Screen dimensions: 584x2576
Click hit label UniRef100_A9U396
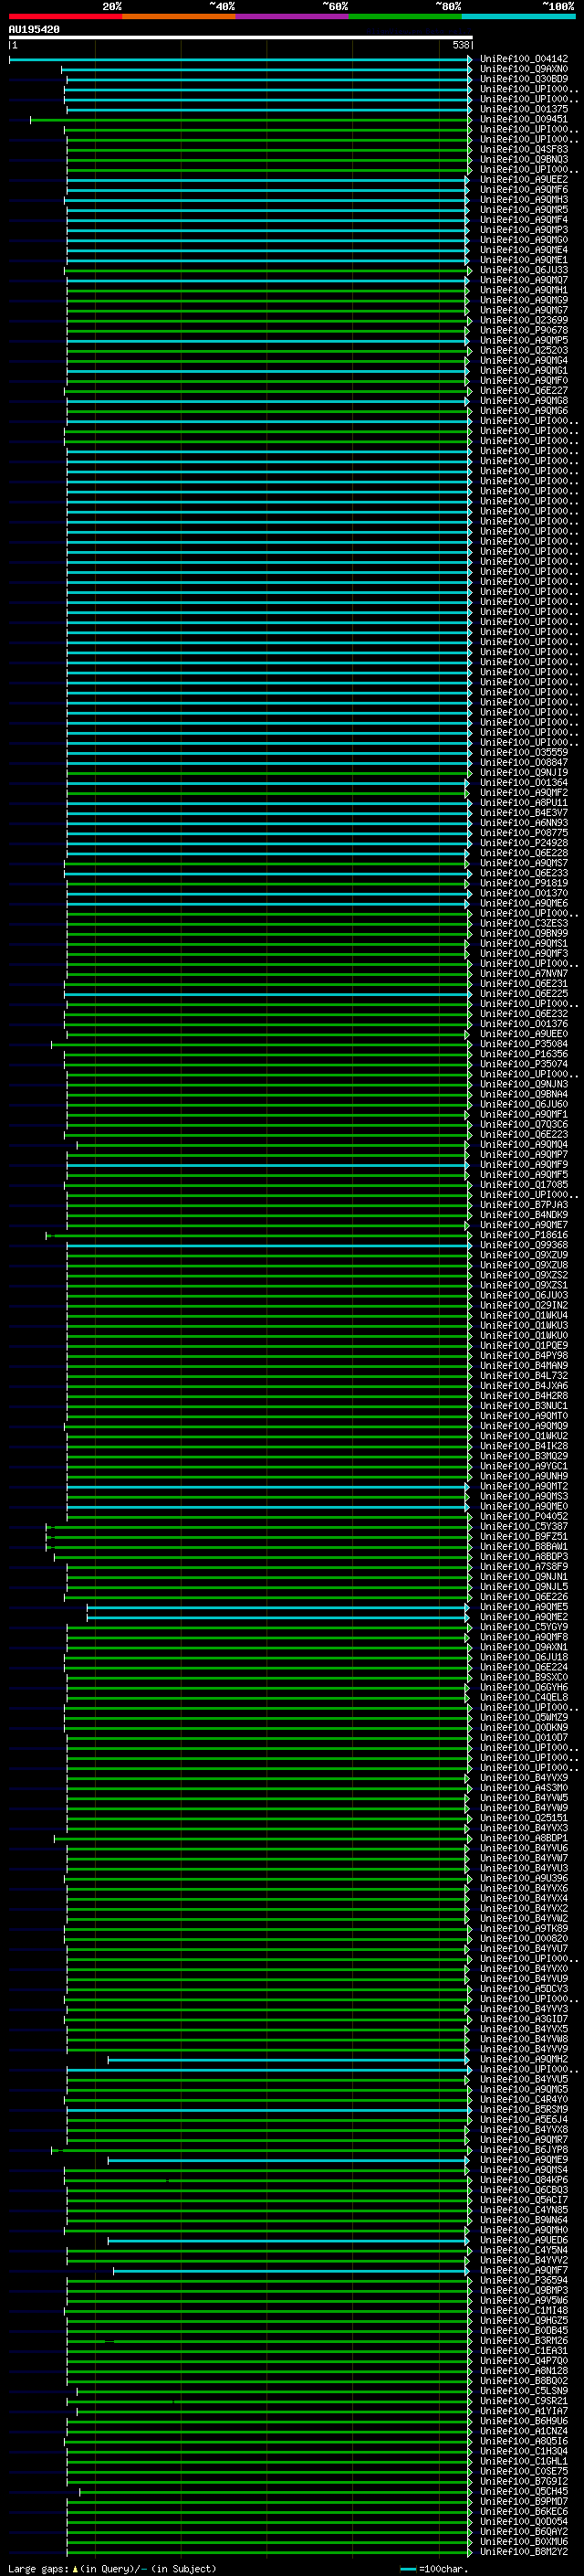coord(524,1879)
